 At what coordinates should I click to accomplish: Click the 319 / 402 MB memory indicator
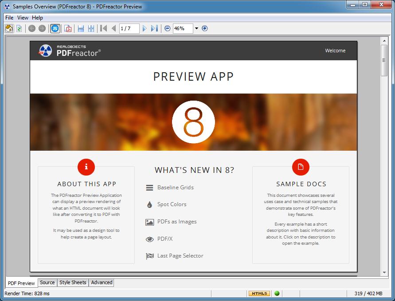point(368,293)
